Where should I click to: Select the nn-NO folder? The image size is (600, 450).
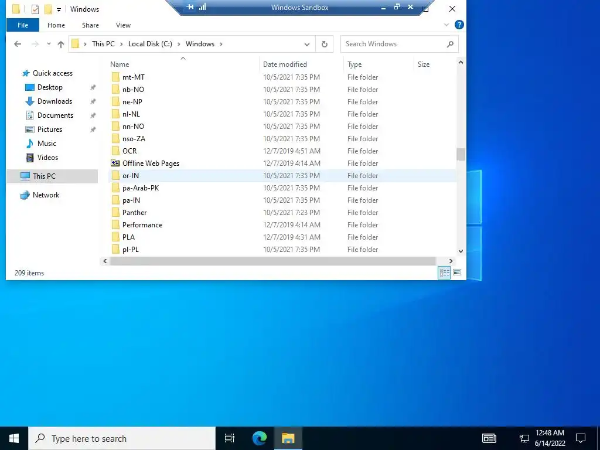pyautogui.click(x=133, y=127)
